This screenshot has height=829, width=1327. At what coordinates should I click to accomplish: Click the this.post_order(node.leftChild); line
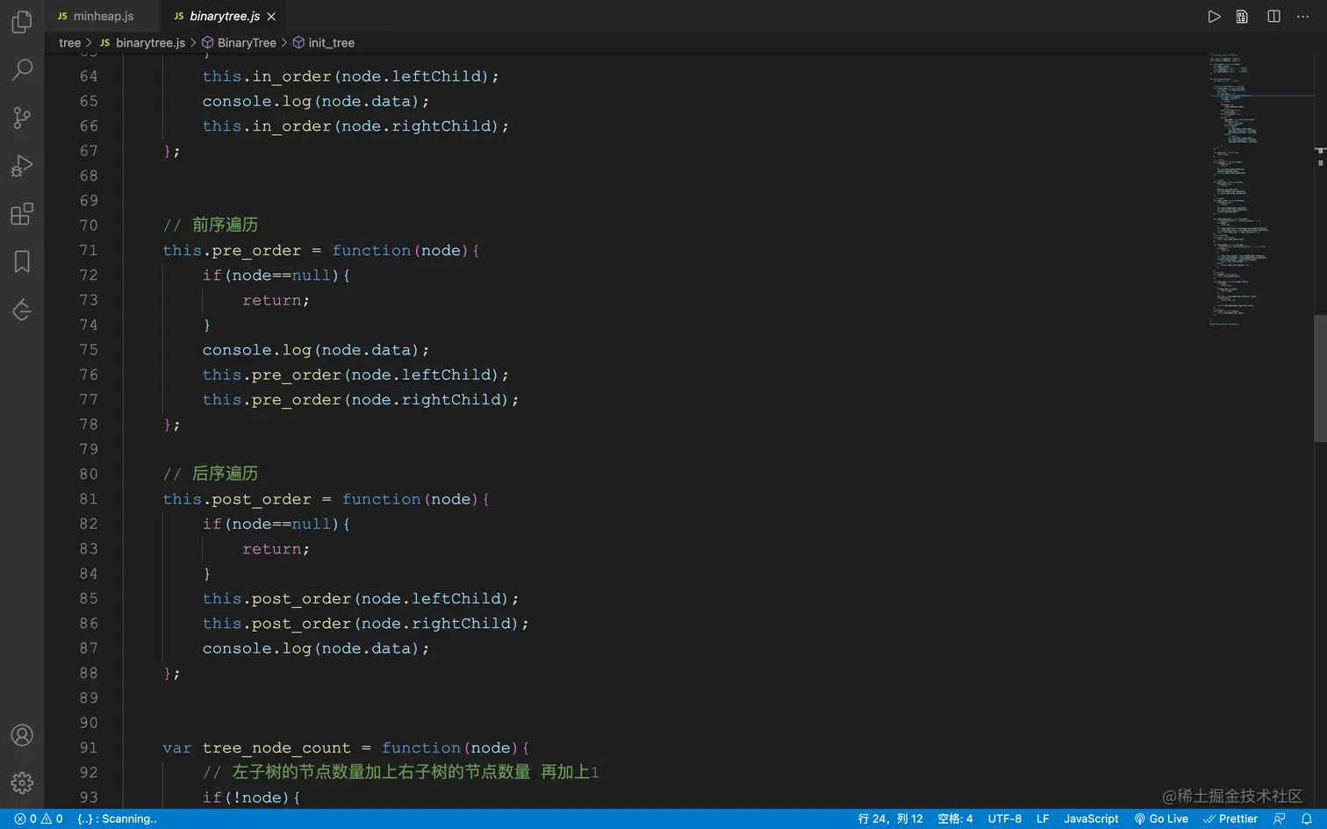click(x=361, y=598)
